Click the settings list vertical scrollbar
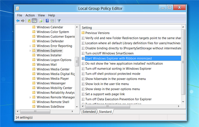The width and height of the screenshot is (199, 127). [183, 61]
